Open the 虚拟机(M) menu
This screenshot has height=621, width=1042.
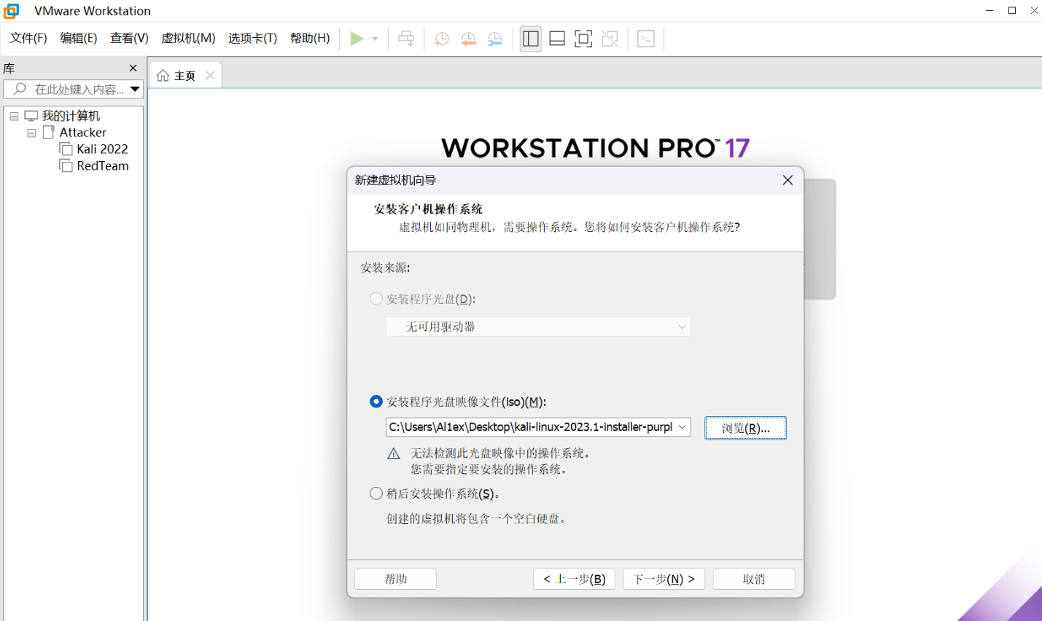coord(188,38)
